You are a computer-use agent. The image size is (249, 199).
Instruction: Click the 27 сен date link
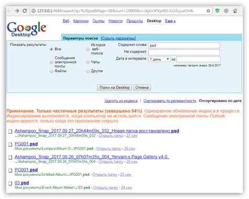[132, 136]
